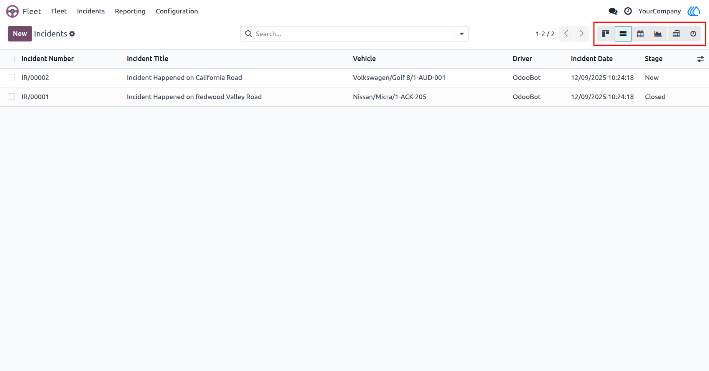709x371 pixels.
Task: Expand the search filter options dropdown
Action: click(x=462, y=34)
